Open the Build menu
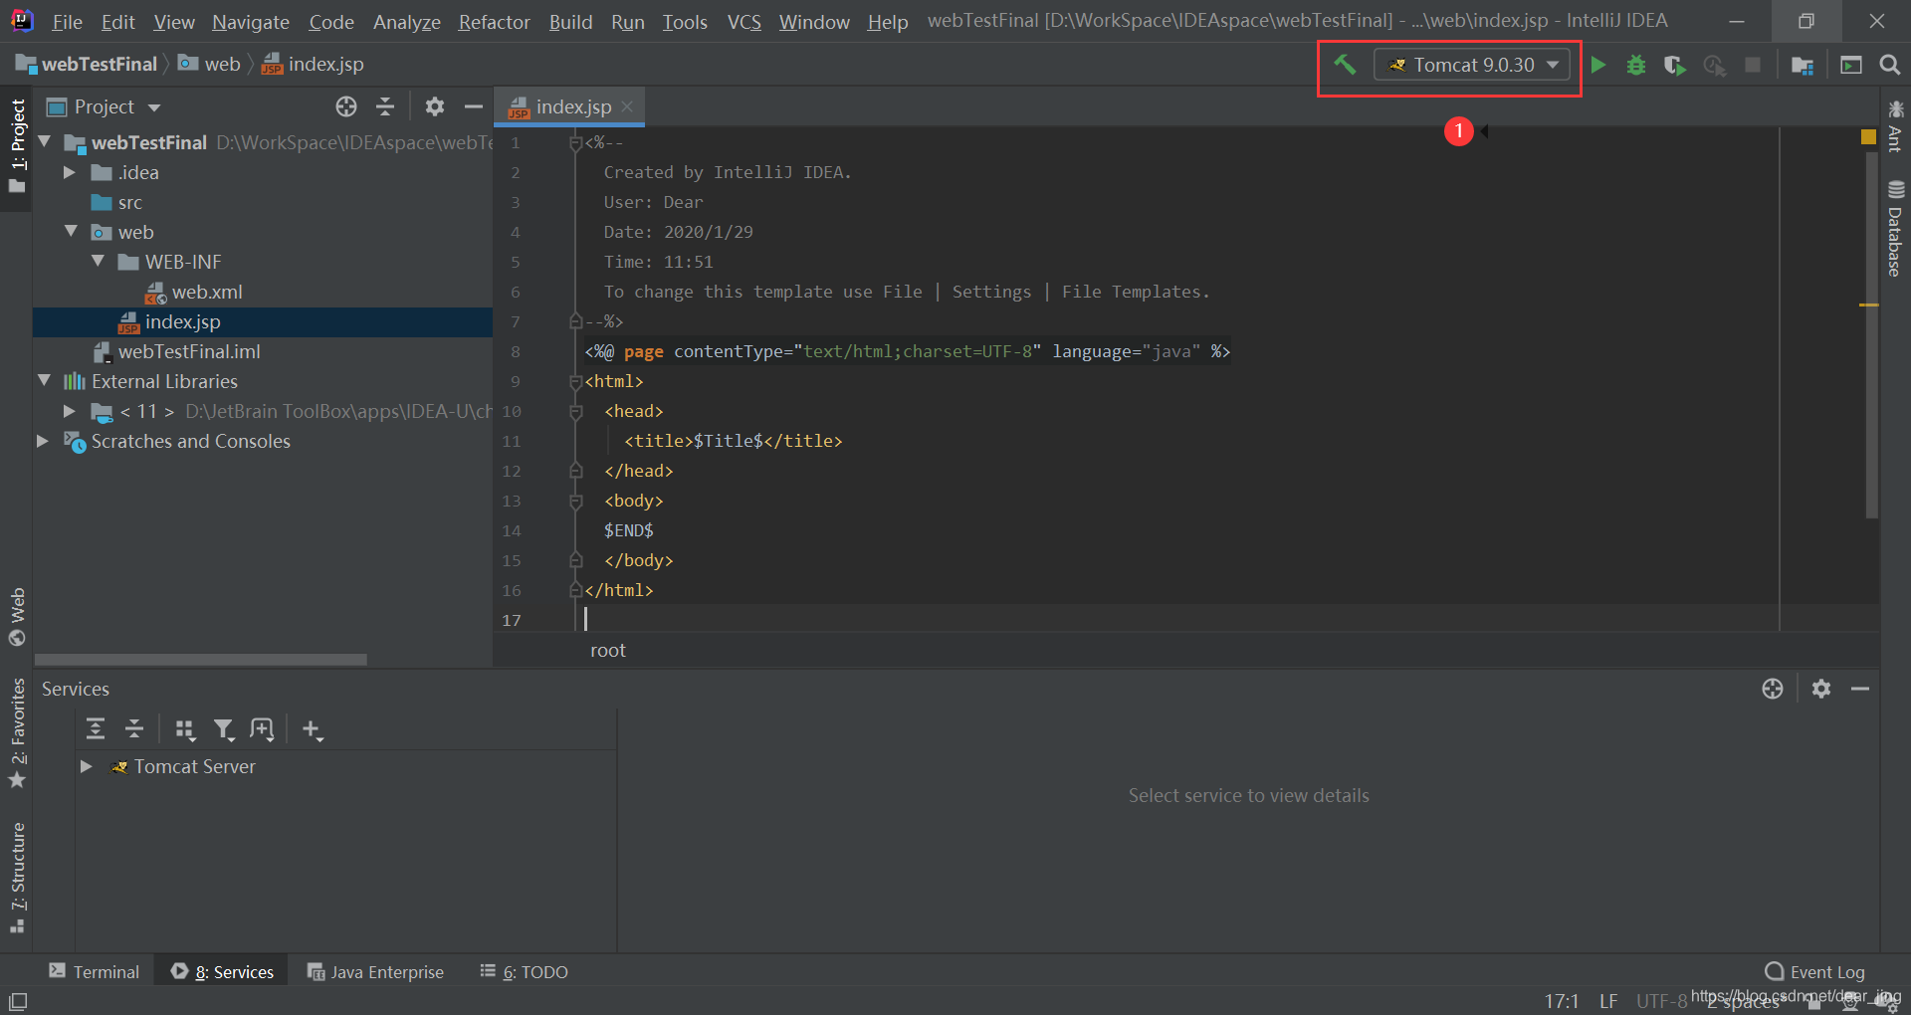 tap(570, 22)
